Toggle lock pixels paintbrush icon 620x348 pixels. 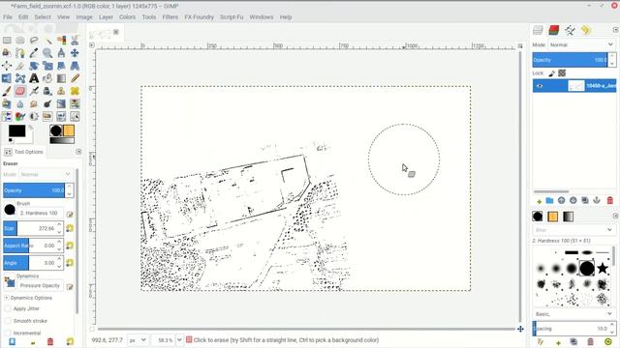pyautogui.click(x=552, y=73)
